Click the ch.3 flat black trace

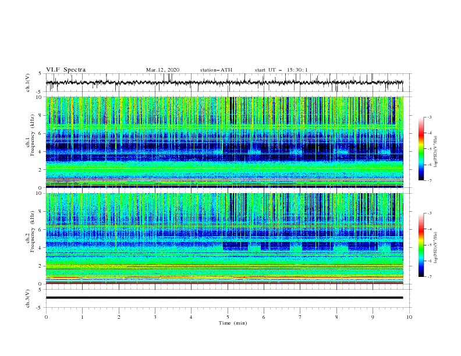click(224, 298)
